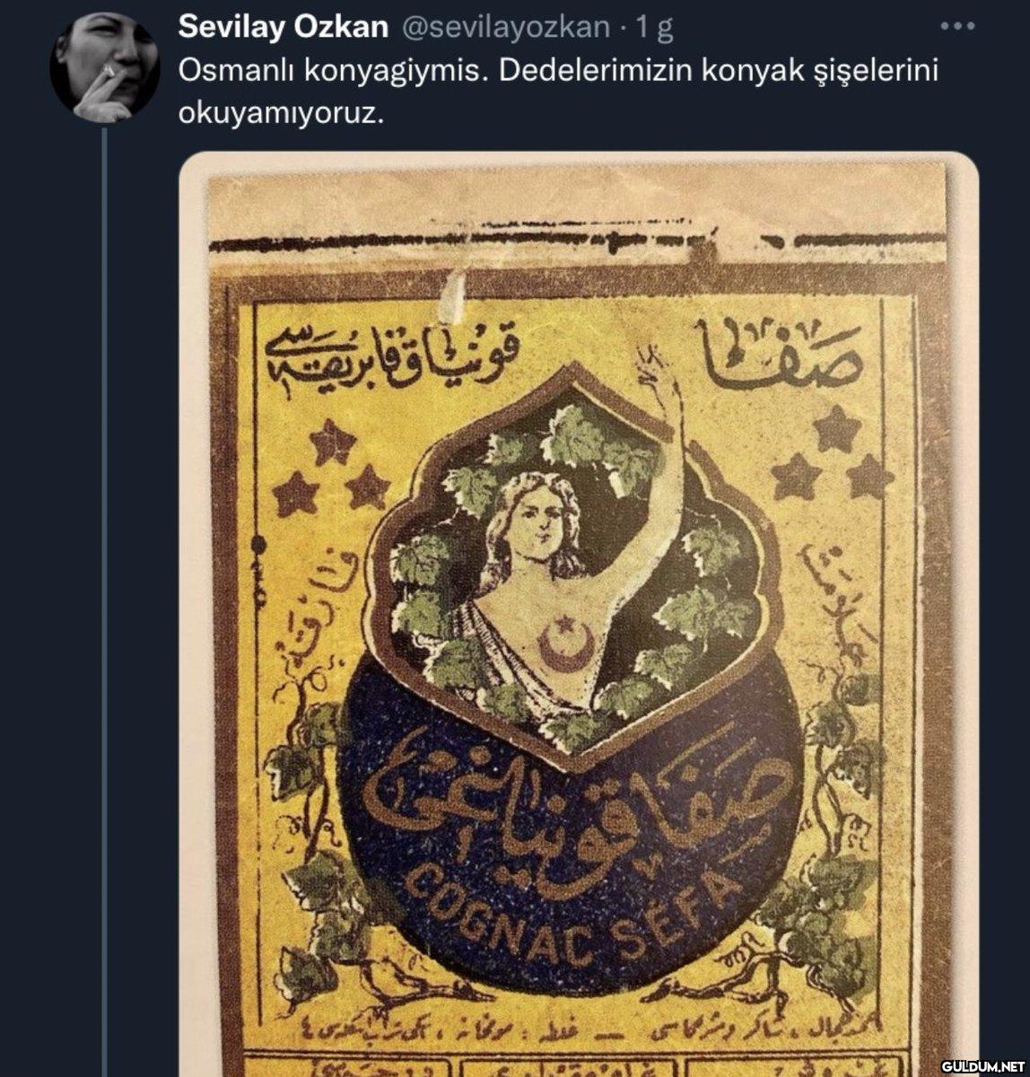Open the Sevilay Ozkan display name link

tap(284, 27)
